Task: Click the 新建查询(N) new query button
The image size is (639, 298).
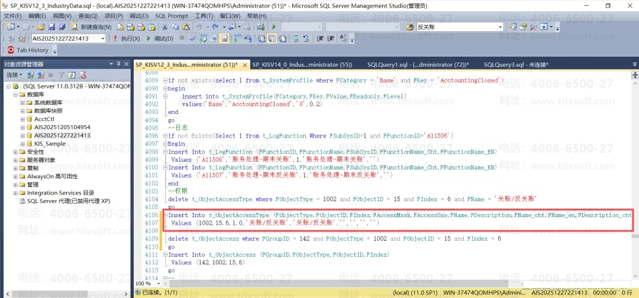Action: [91, 27]
